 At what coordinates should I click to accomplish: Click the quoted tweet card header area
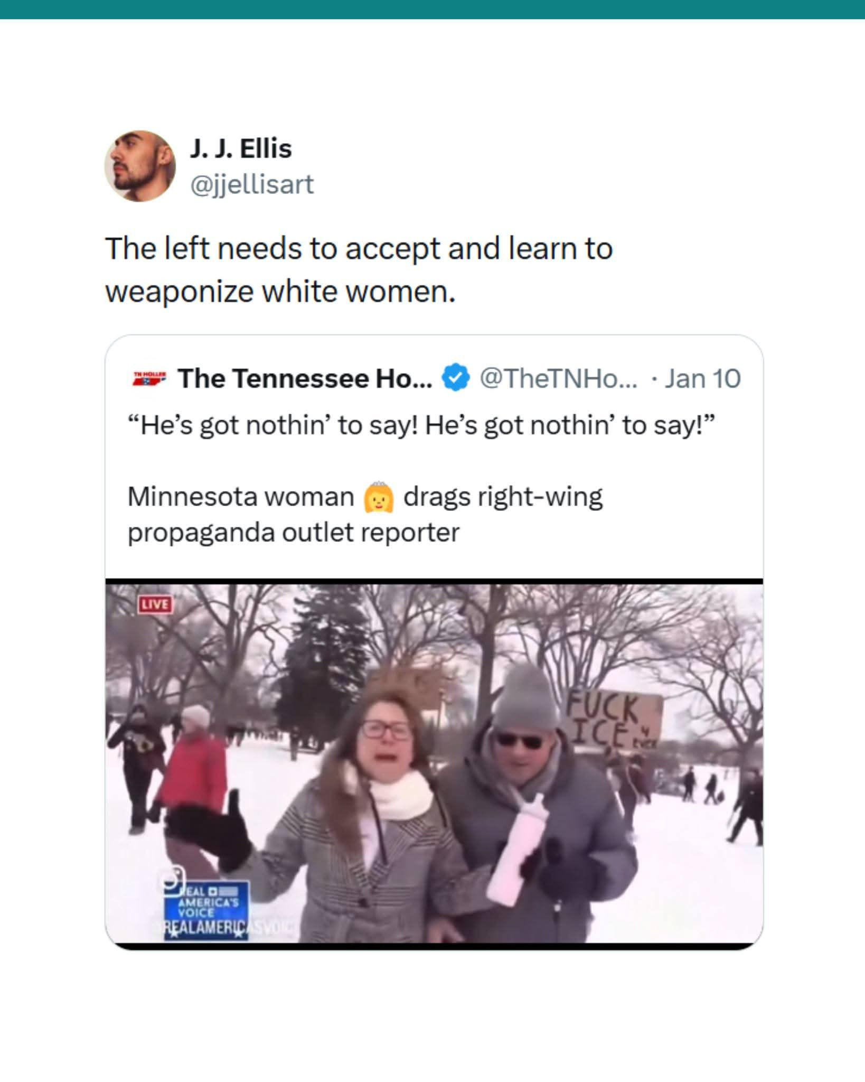pyautogui.click(x=434, y=378)
